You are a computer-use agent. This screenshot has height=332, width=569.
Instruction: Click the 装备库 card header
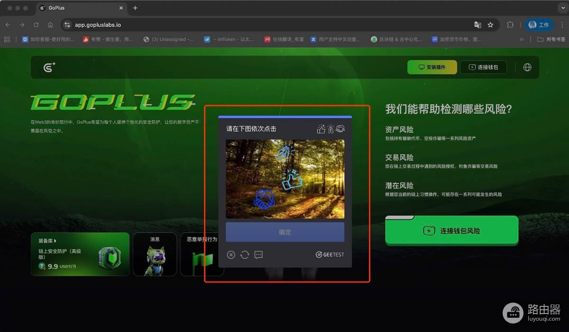(47, 241)
